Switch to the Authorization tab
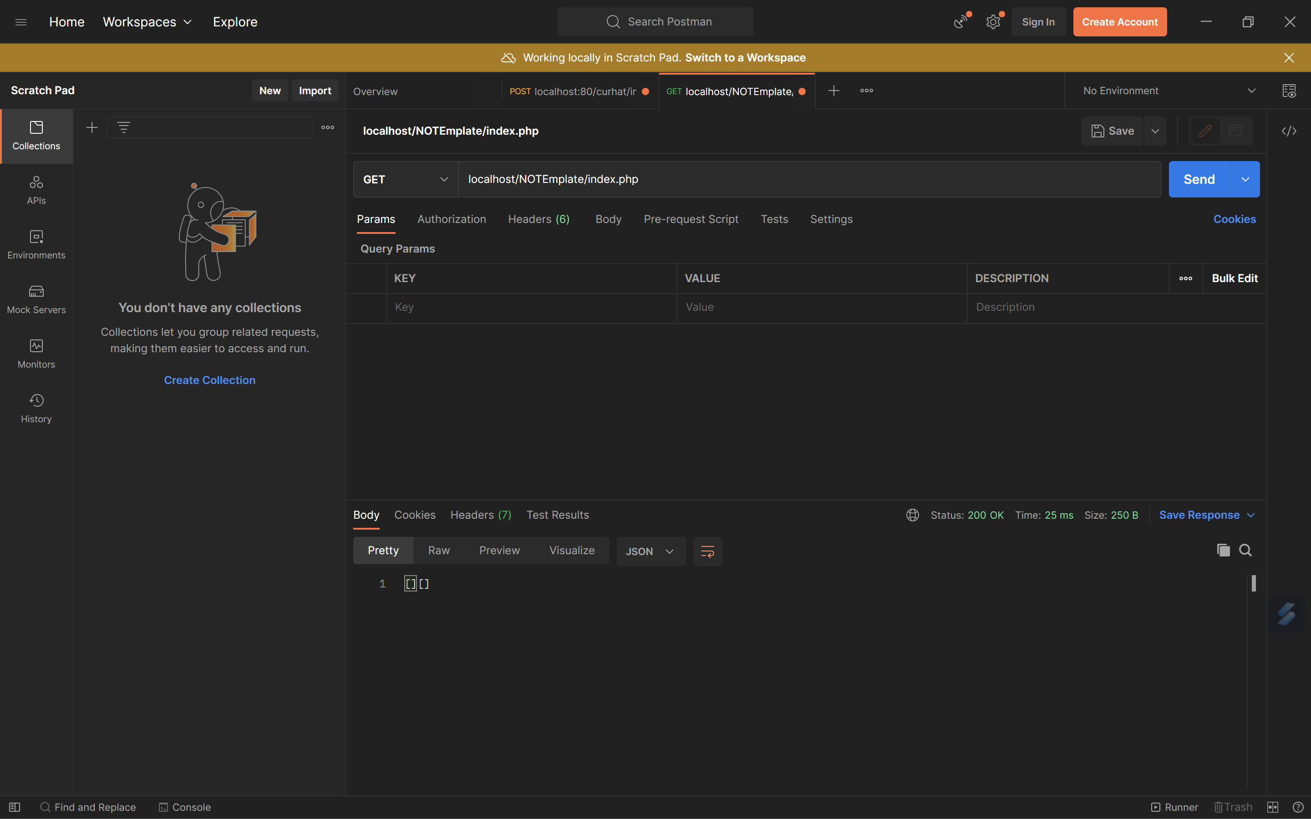This screenshot has height=819, width=1311. pyautogui.click(x=451, y=219)
